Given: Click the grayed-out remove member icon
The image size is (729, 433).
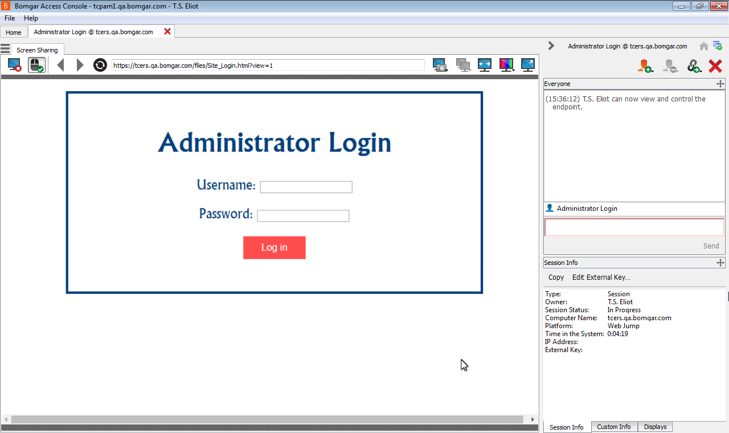Looking at the screenshot, I should click(x=670, y=66).
